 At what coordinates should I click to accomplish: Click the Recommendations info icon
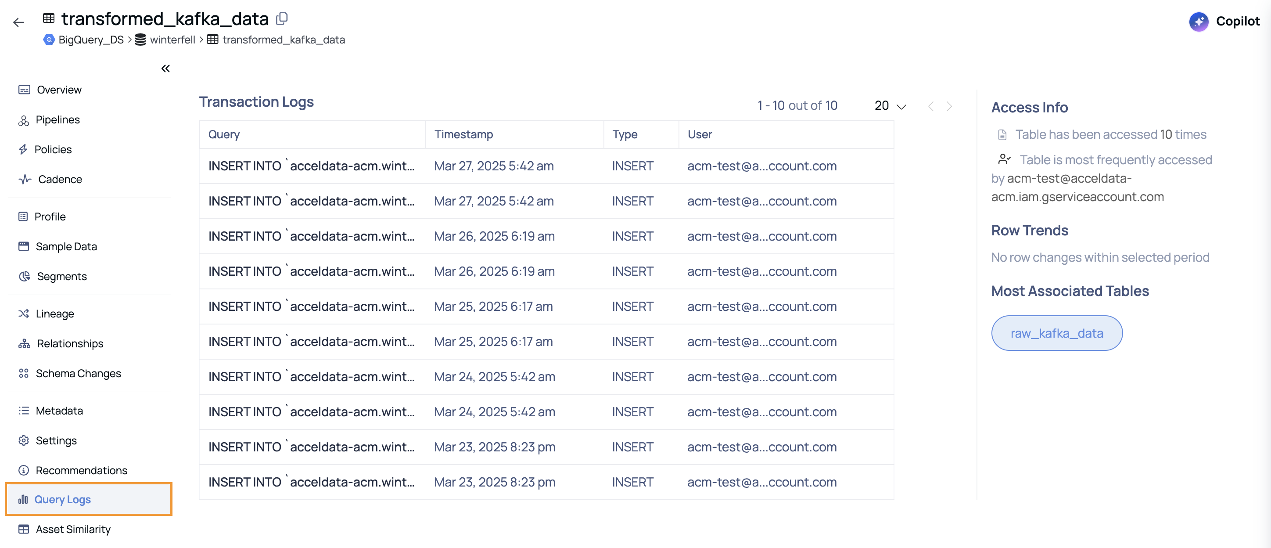point(24,470)
